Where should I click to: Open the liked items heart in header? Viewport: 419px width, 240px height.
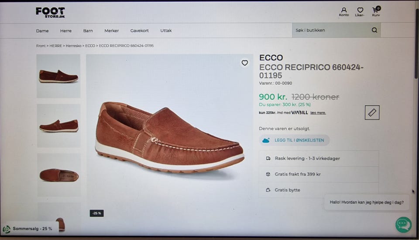tap(360, 12)
